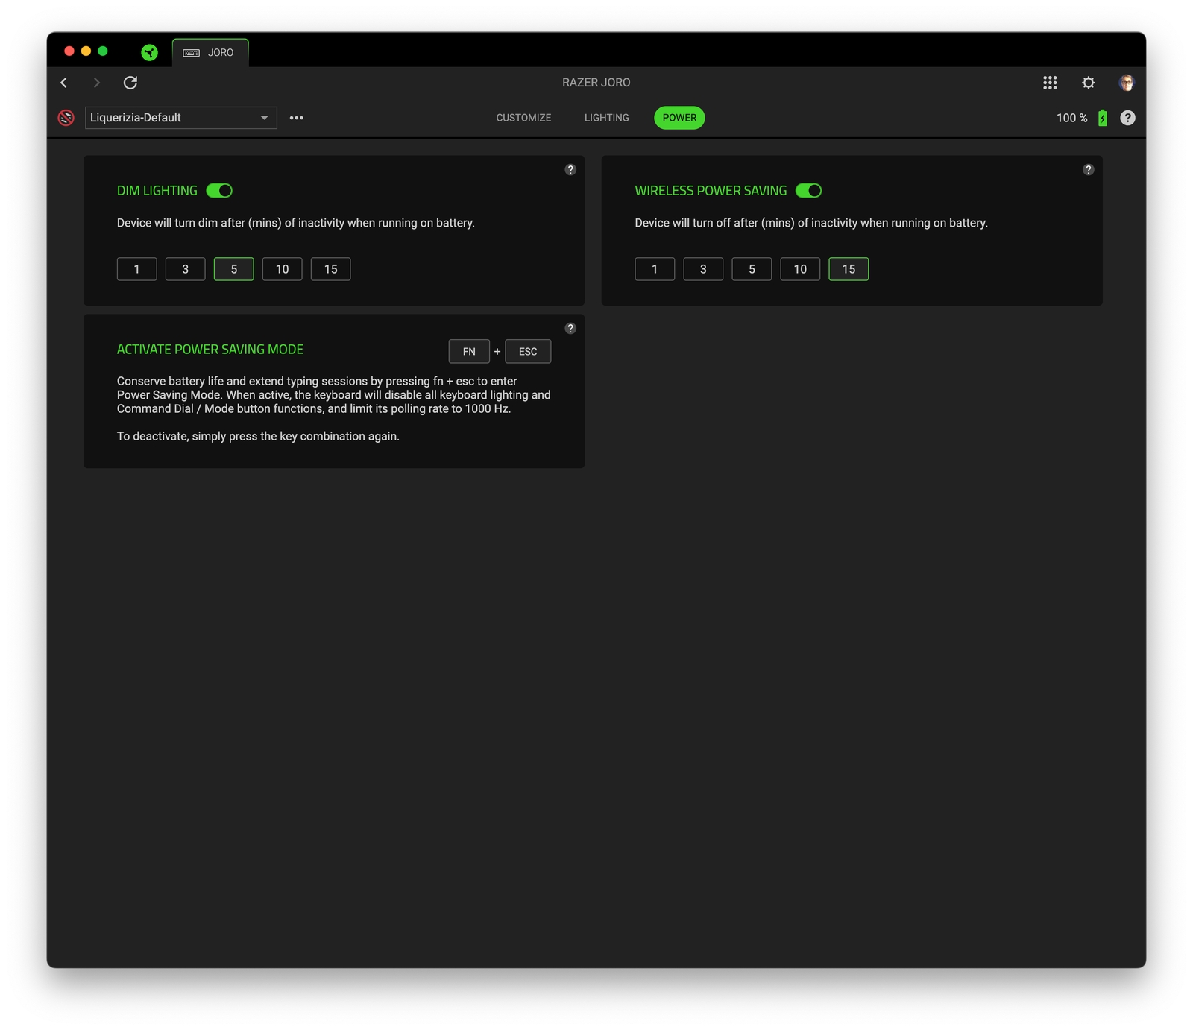
Task: Click the ESC key button
Action: coord(528,351)
